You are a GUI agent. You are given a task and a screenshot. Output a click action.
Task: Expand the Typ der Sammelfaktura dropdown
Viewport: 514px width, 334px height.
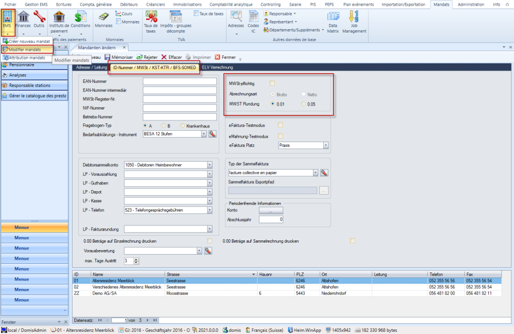[x=315, y=172]
